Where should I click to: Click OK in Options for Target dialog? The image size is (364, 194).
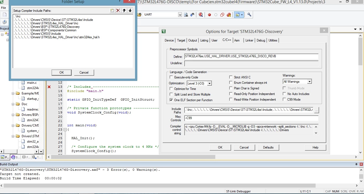pos(220,147)
